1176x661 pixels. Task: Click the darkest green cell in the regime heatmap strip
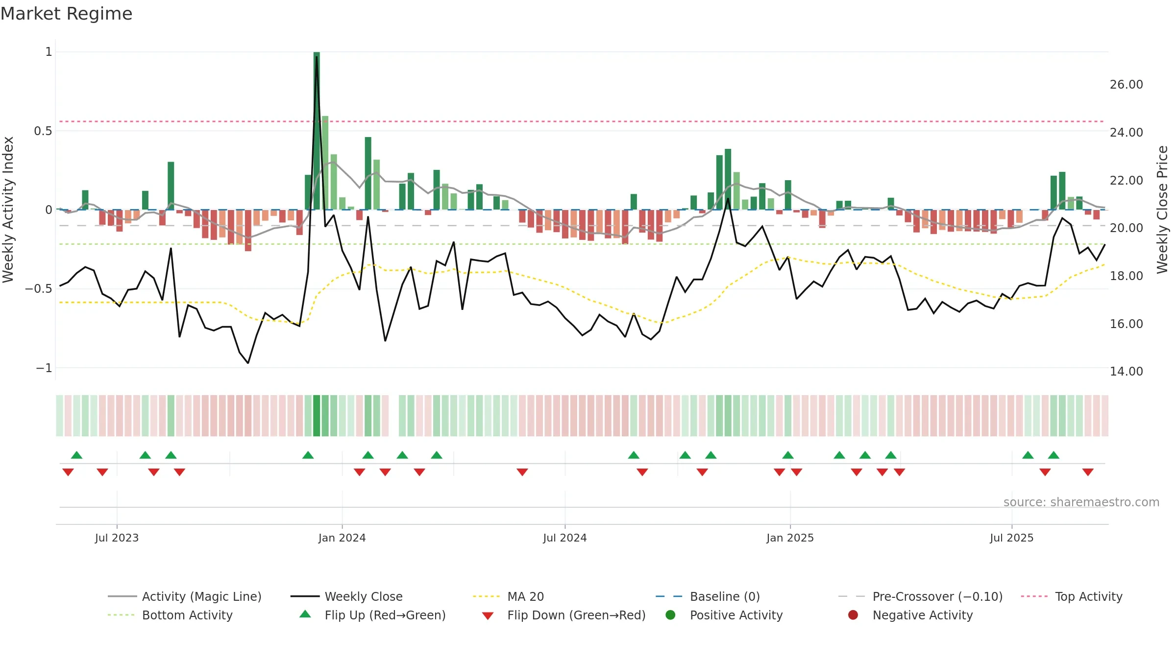(317, 416)
